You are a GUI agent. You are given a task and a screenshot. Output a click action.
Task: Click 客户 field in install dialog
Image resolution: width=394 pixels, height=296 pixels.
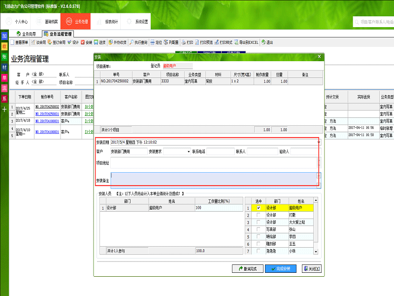pyautogui.click(x=129, y=151)
